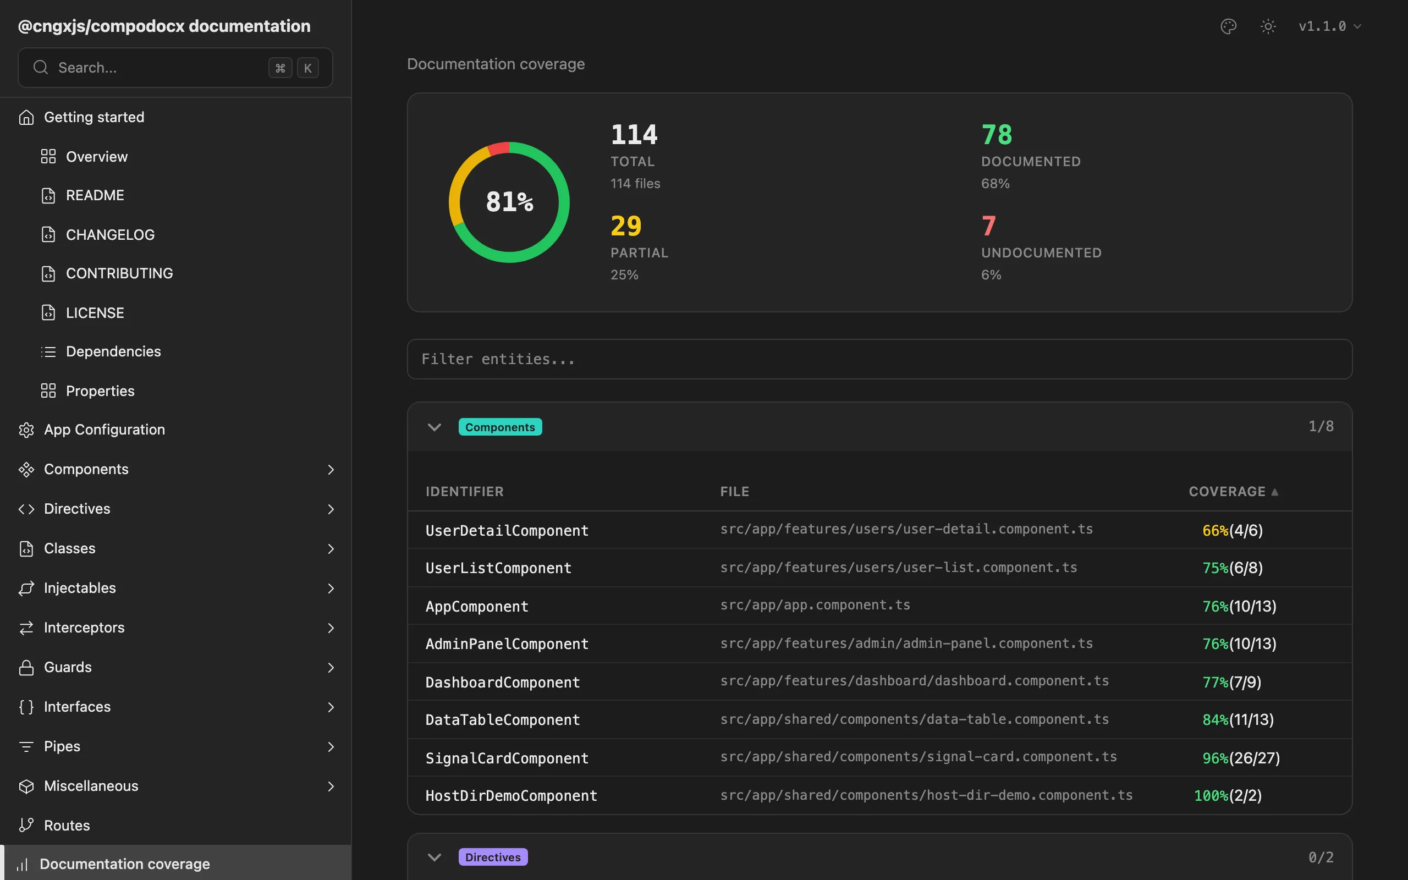Click the Guards lock icon
The height and width of the screenshot is (880, 1408).
(x=26, y=667)
